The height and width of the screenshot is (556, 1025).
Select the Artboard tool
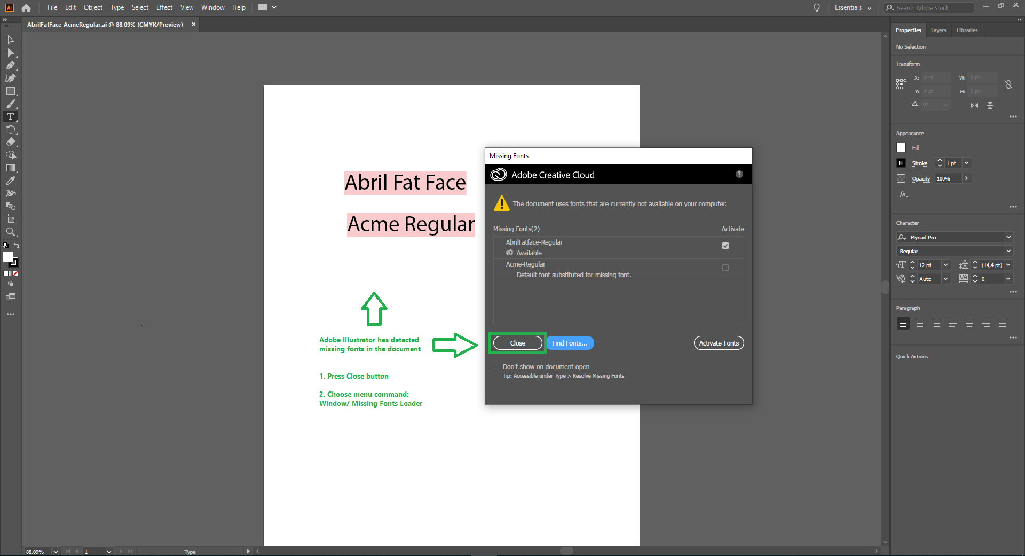point(10,219)
